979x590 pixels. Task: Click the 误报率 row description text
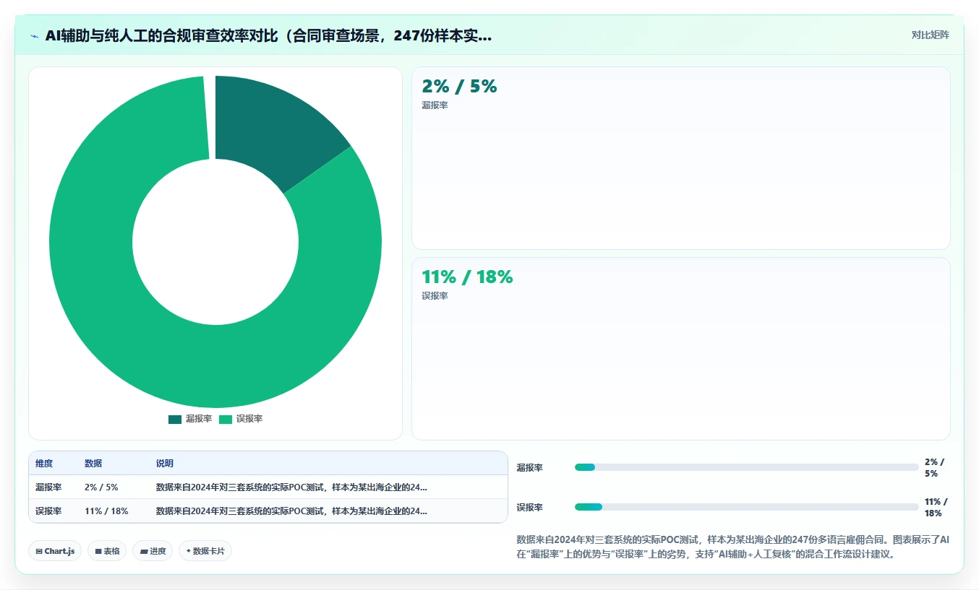click(291, 511)
